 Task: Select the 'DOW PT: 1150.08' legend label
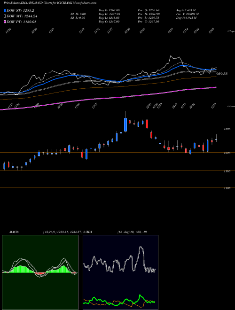(22, 22)
